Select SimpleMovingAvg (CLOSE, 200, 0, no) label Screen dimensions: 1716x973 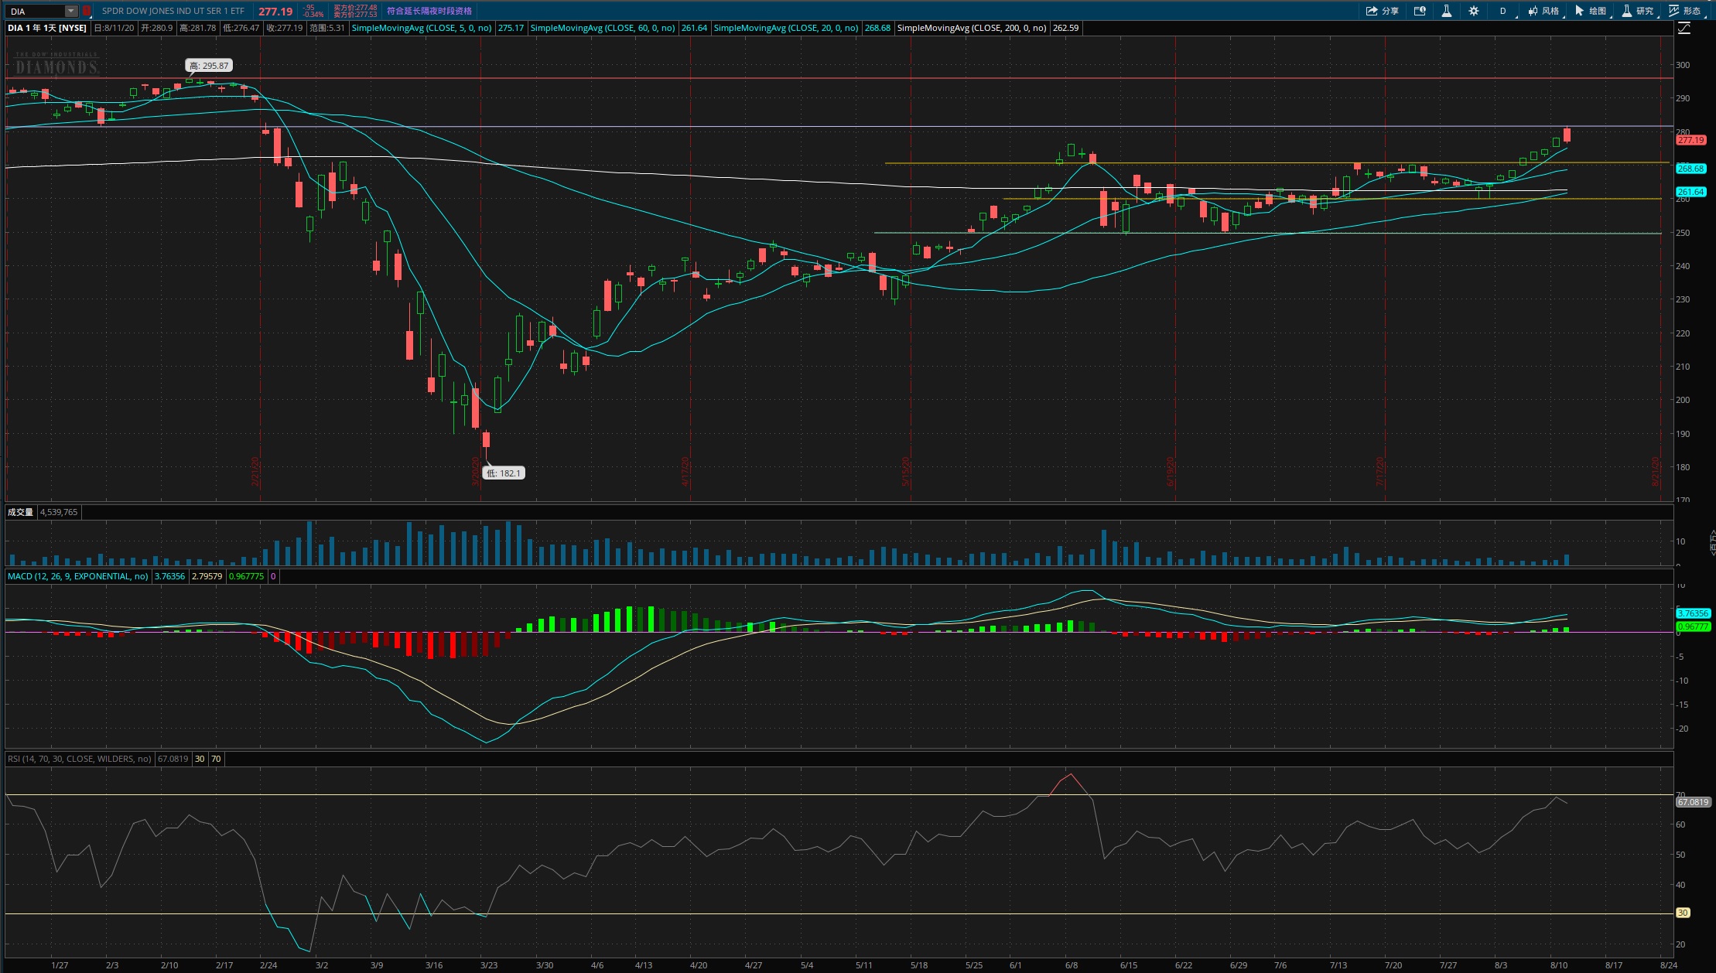click(972, 28)
